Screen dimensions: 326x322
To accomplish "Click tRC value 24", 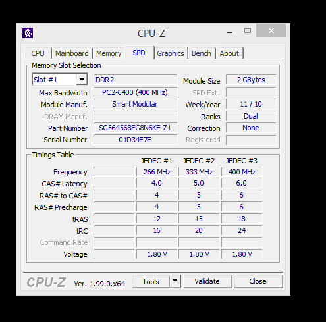I will 242,230.
